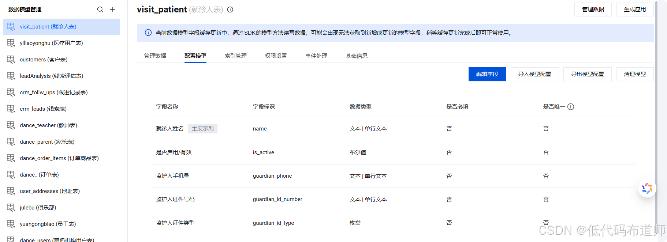The height and width of the screenshot is (242, 667).
Task: Click the info icon in the blue cache notice
Action: (x=148, y=33)
